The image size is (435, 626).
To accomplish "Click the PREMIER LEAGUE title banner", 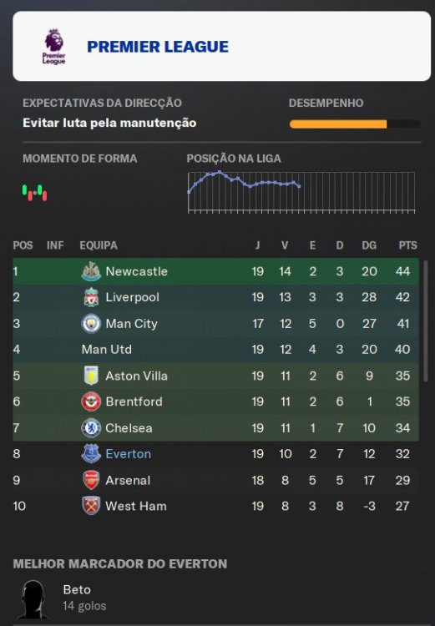I will click(x=222, y=46).
